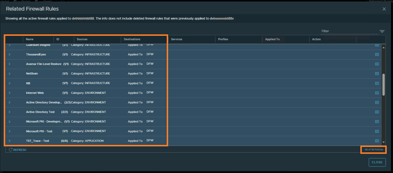This screenshot has width=393, height=173.
Task: Click details icon for TST_Trace - Test row
Action: (x=377, y=141)
